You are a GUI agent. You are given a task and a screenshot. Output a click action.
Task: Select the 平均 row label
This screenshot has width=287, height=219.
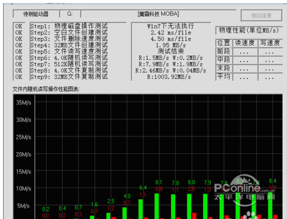[x=224, y=77]
